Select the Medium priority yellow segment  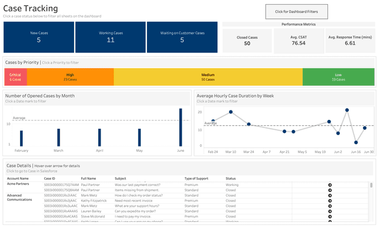pyautogui.click(x=208, y=77)
